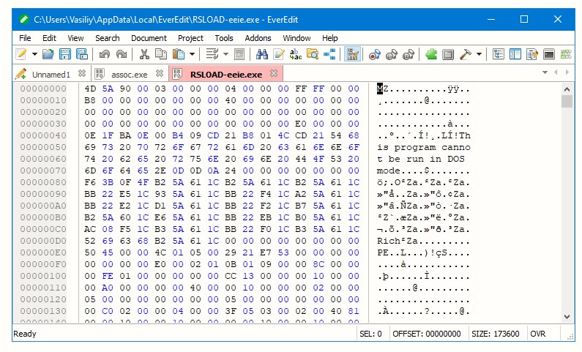
Task: Open the File menu
Action: 25,38
